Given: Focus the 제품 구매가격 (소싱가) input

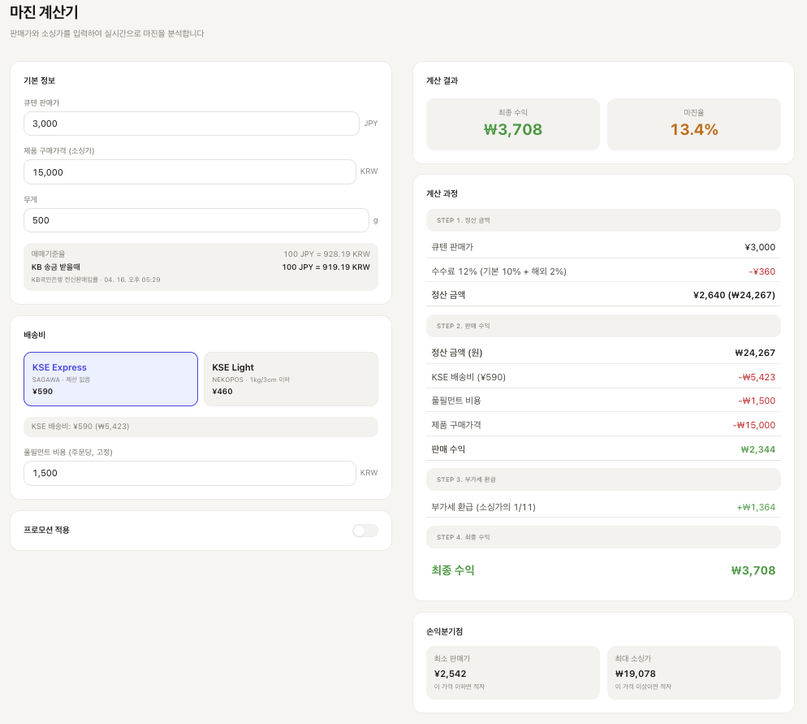Looking at the screenshot, I should [189, 172].
